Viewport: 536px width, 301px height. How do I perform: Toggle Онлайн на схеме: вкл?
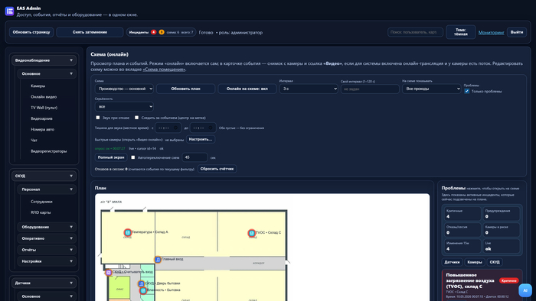[x=247, y=89]
